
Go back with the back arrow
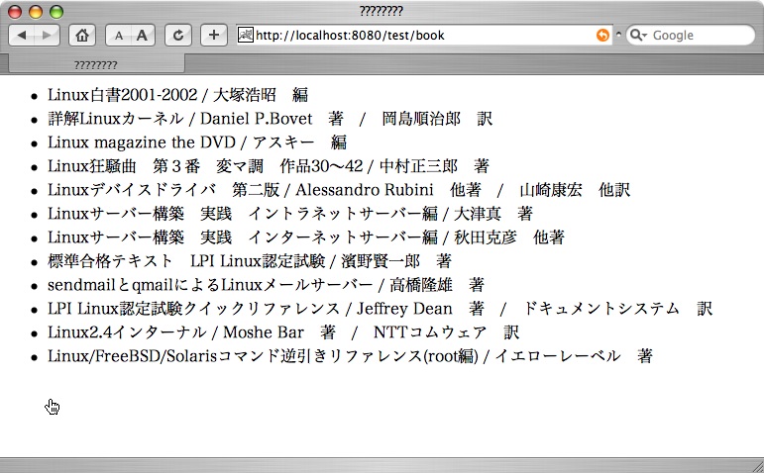coord(22,35)
